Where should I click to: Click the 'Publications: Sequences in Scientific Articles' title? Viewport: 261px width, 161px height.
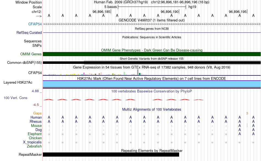(152, 37)
